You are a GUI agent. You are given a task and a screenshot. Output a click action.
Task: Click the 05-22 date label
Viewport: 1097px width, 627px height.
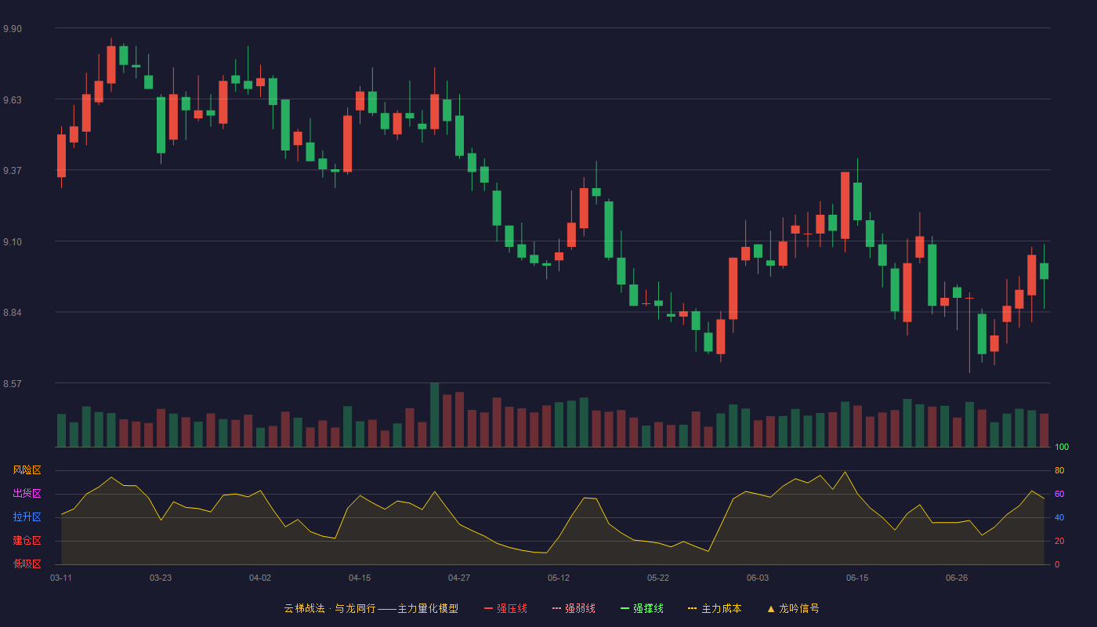[658, 578]
